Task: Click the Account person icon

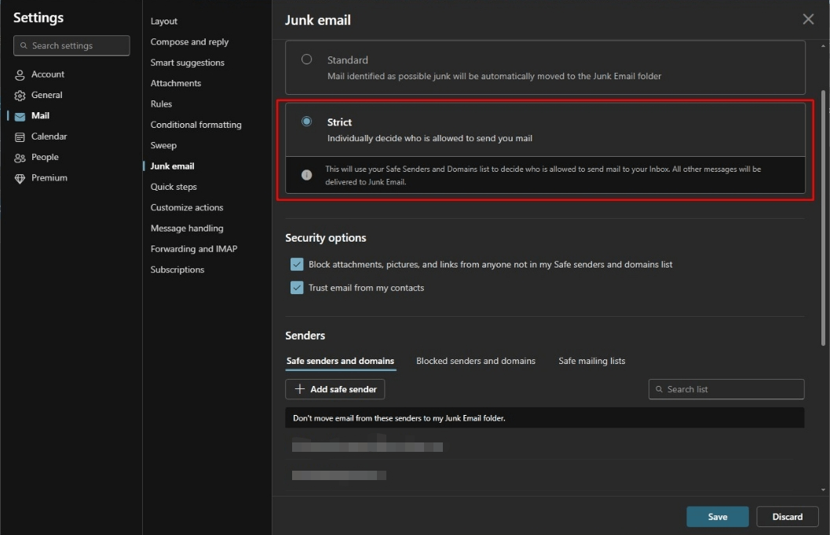Action: (x=20, y=75)
